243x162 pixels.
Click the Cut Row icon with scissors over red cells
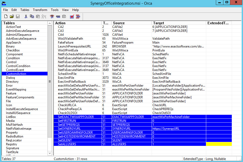(x=52, y=16)
